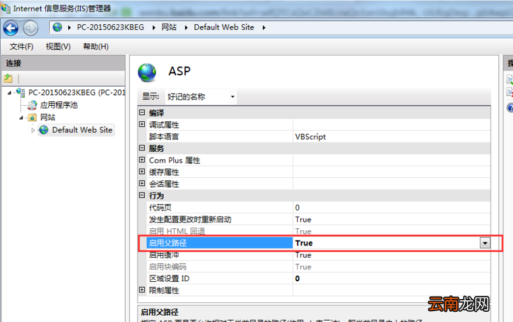The width and height of the screenshot is (513, 322).
Task: Click the application pools icon
Action: (x=33, y=105)
